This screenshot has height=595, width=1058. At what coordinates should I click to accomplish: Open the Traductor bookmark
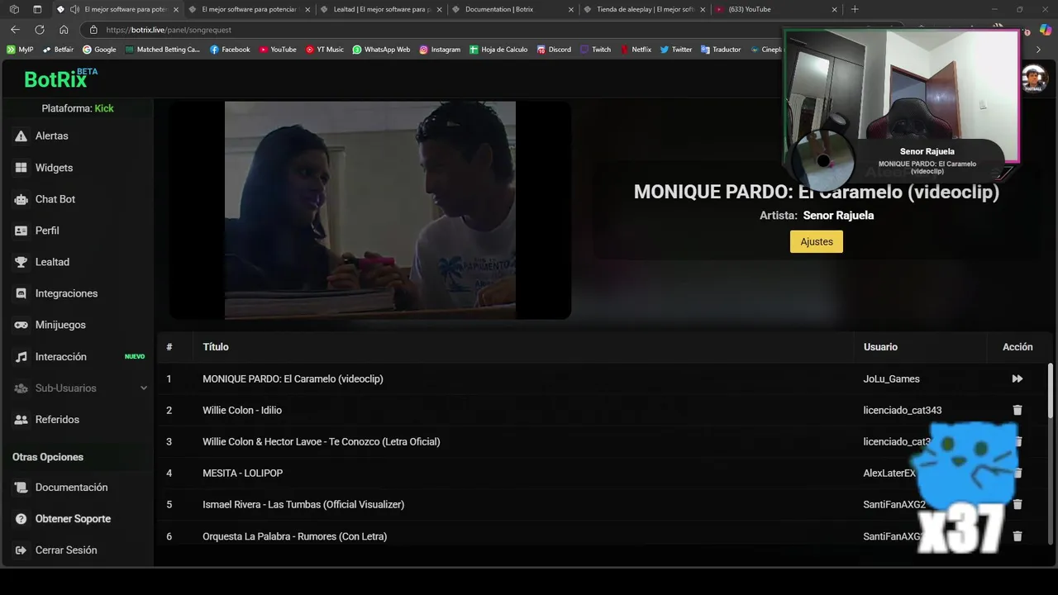pos(721,50)
